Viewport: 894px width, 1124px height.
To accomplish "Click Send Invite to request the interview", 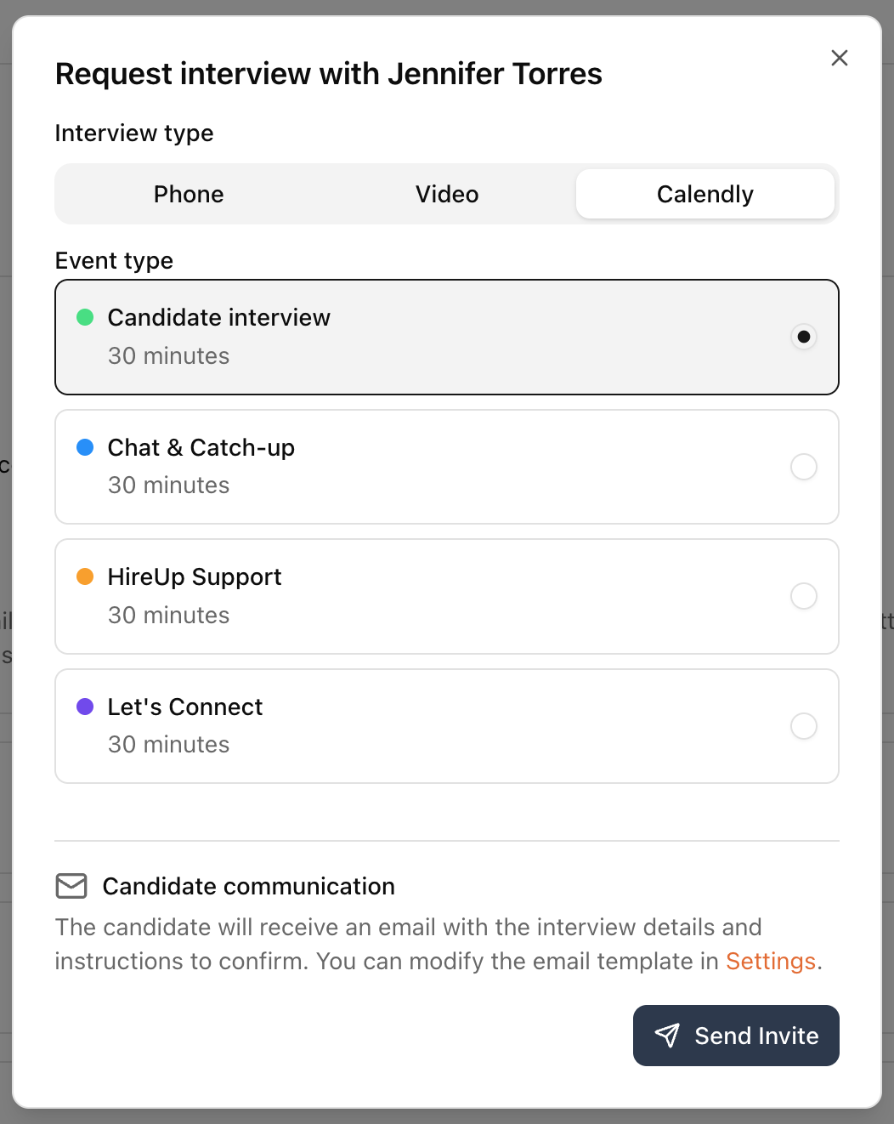I will pyautogui.click(x=736, y=1036).
